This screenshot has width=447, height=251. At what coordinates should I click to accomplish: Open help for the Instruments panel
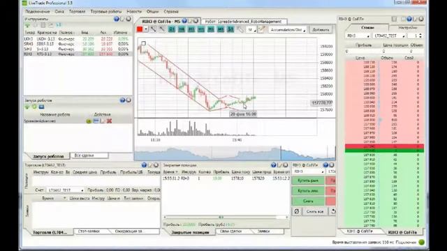tap(117, 19)
